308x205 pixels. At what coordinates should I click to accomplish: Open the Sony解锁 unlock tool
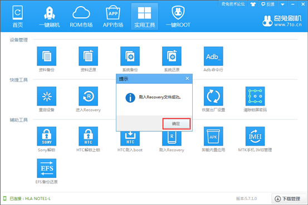click(x=47, y=136)
